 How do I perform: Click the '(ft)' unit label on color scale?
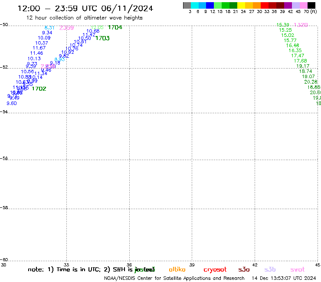313,12
